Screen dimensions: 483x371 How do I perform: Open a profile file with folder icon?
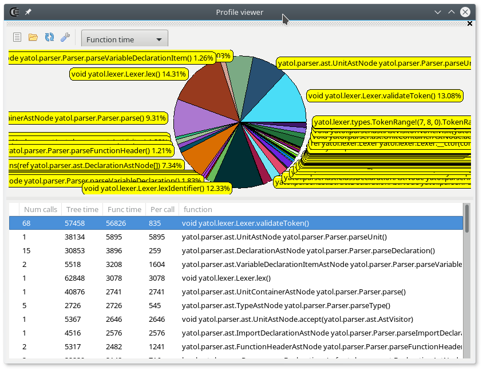click(33, 38)
